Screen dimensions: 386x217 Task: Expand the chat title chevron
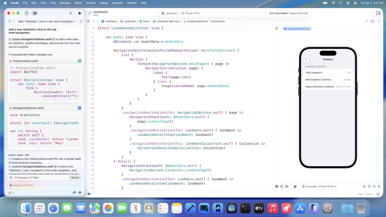[75, 21]
